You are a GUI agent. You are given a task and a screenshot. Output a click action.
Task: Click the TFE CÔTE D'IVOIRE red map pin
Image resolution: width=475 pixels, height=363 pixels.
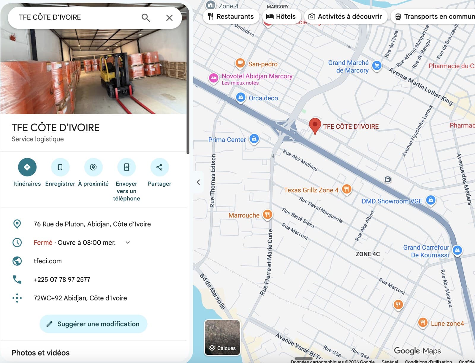pyautogui.click(x=315, y=126)
